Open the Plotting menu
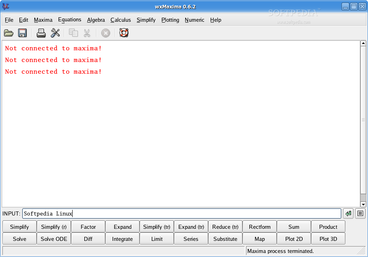This screenshot has width=368, height=257. pos(170,20)
